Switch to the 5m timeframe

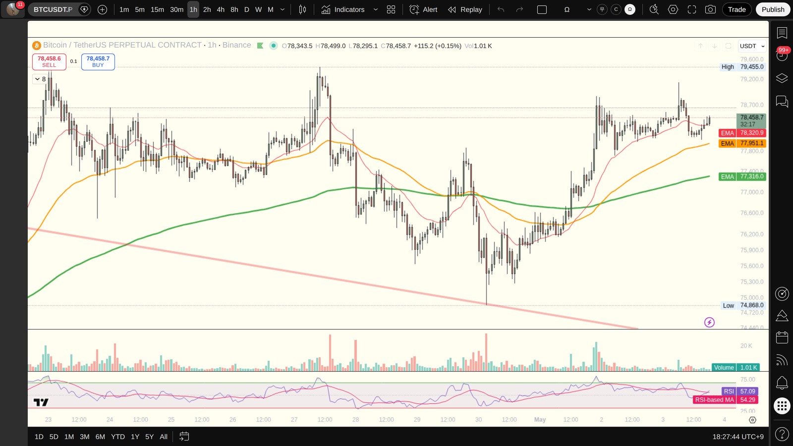click(x=140, y=9)
